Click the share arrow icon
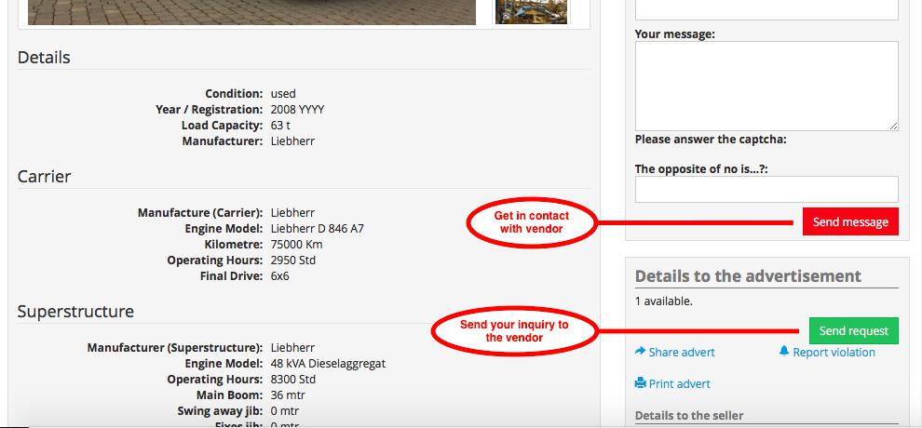Screen dimensions: 922x428 [x=641, y=351]
